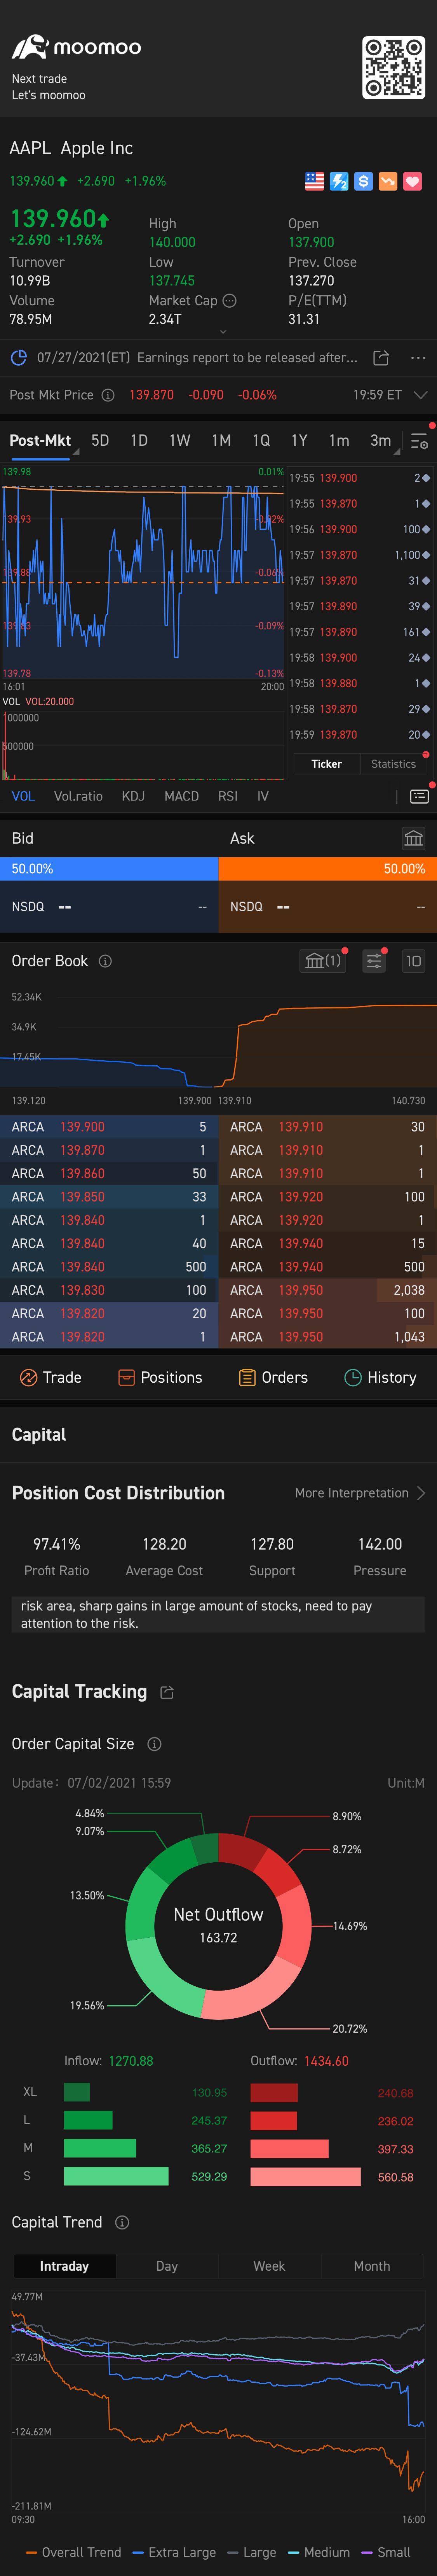Click the info icon beside Order Book
This screenshot has width=437, height=2576.
tap(105, 961)
